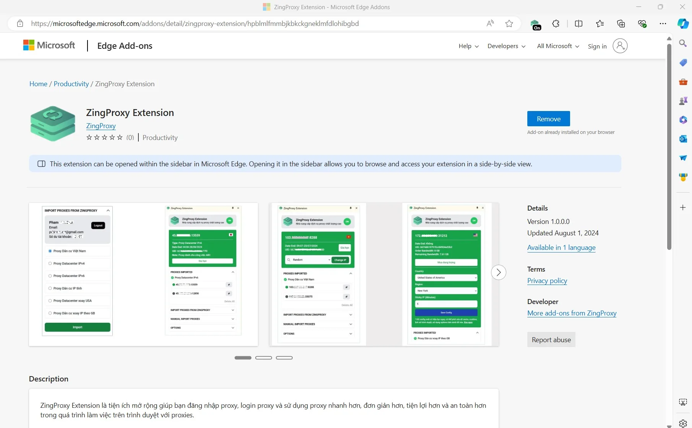Select the second carousel page indicator

point(263,358)
